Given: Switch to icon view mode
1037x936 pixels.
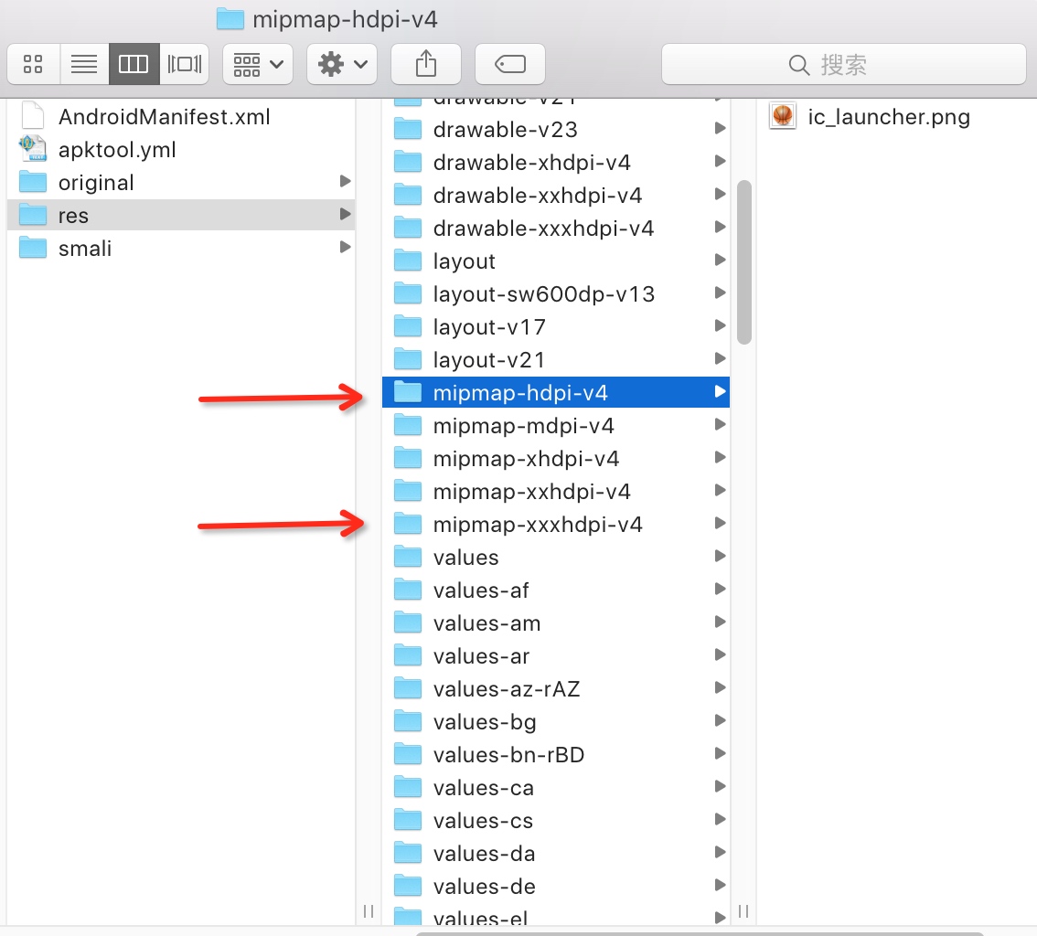Looking at the screenshot, I should tap(33, 64).
